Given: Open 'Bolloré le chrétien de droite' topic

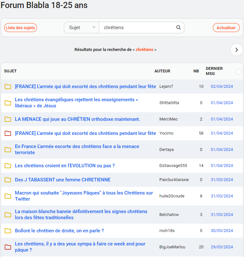Looking at the screenshot, I should click(59, 231).
